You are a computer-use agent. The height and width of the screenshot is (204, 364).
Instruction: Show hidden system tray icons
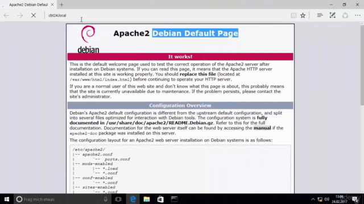(313, 199)
